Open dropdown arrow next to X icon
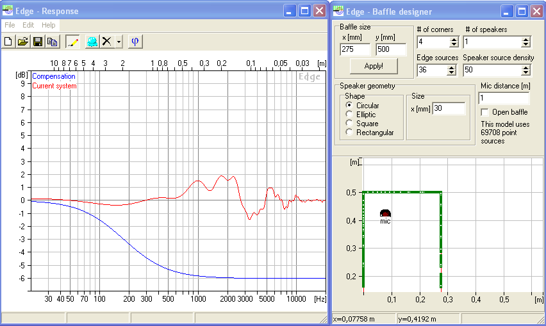Image resolution: width=546 pixels, height=326 pixels. coord(119,42)
